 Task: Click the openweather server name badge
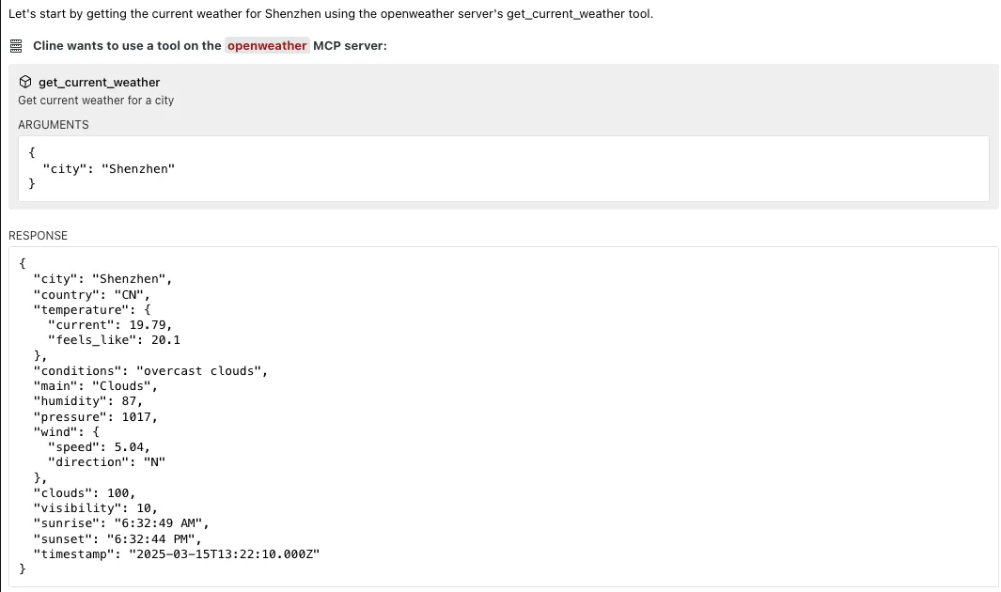[267, 46]
